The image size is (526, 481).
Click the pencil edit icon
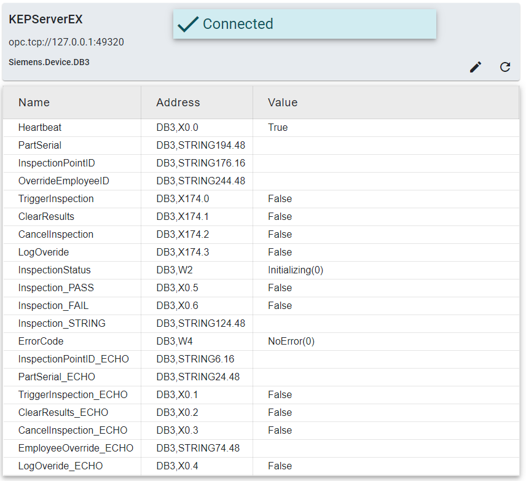(x=475, y=67)
